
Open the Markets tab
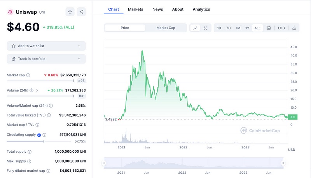pos(135,9)
